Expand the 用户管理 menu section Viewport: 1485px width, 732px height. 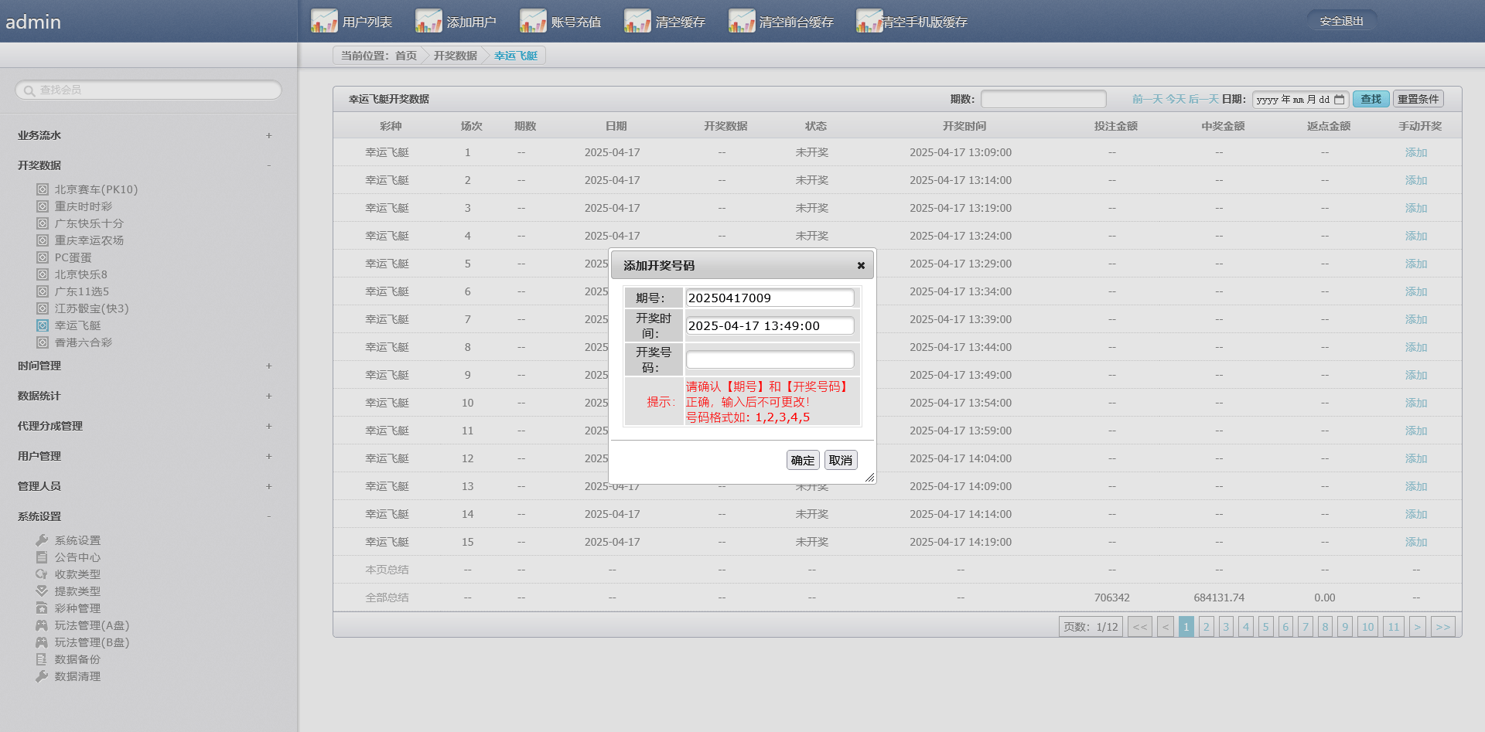coord(268,456)
